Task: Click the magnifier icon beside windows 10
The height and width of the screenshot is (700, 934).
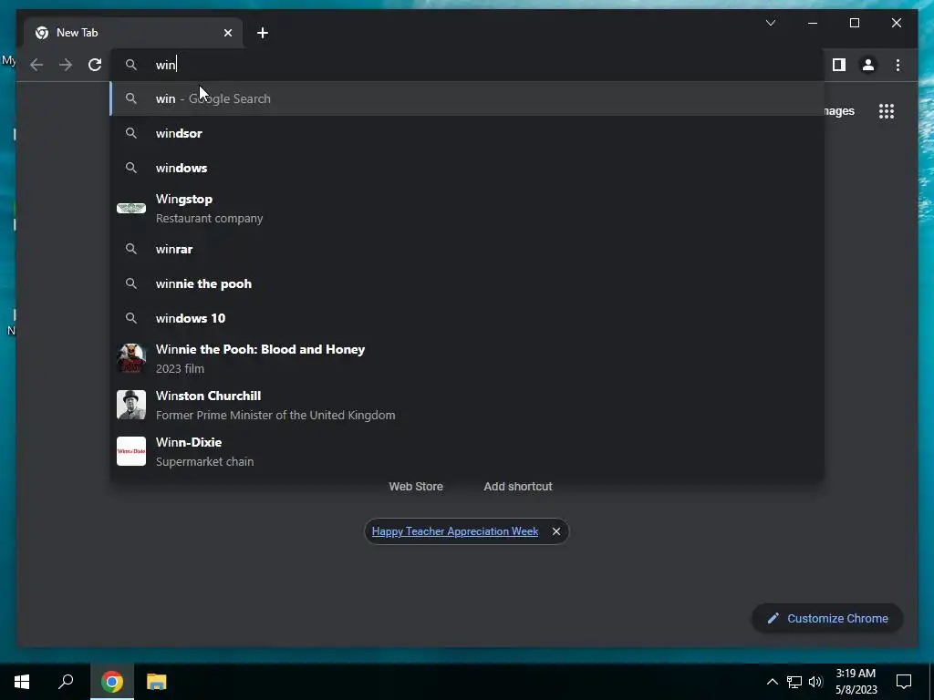Action: click(x=131, y=318)
